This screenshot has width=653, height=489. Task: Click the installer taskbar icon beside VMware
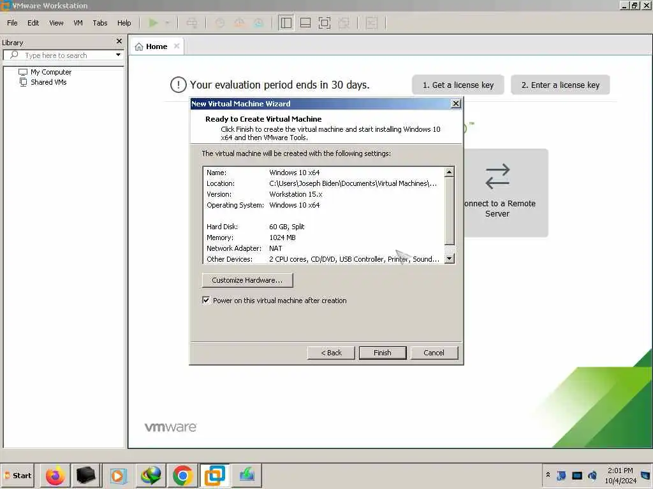pos(247,475)
